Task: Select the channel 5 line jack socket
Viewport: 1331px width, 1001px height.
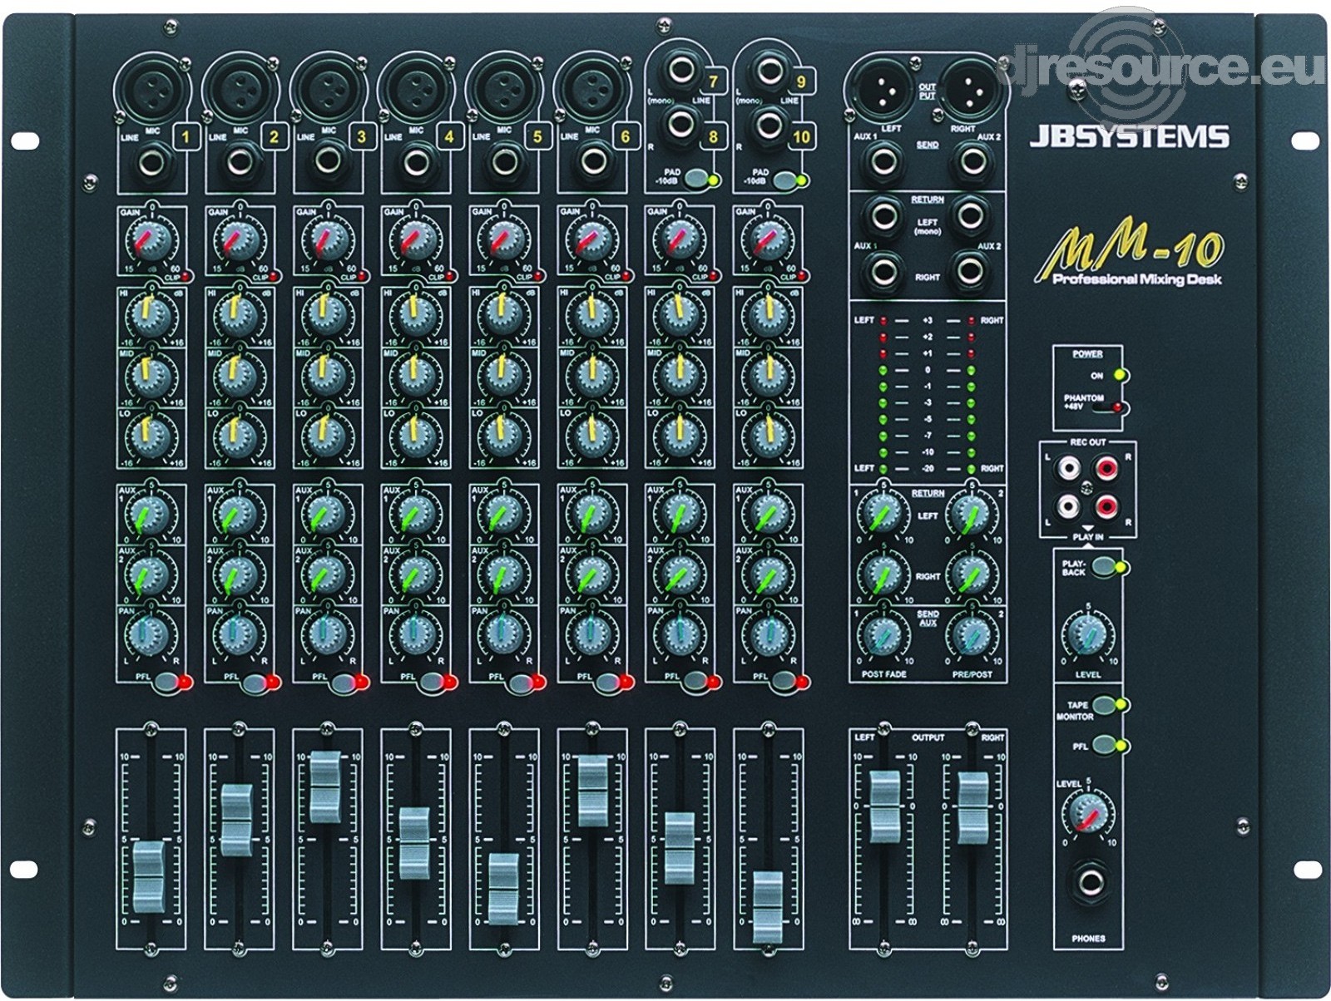Action: click(505, 161)
